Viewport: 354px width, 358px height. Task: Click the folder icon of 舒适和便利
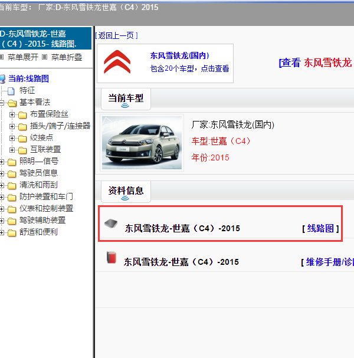point(12,233)
